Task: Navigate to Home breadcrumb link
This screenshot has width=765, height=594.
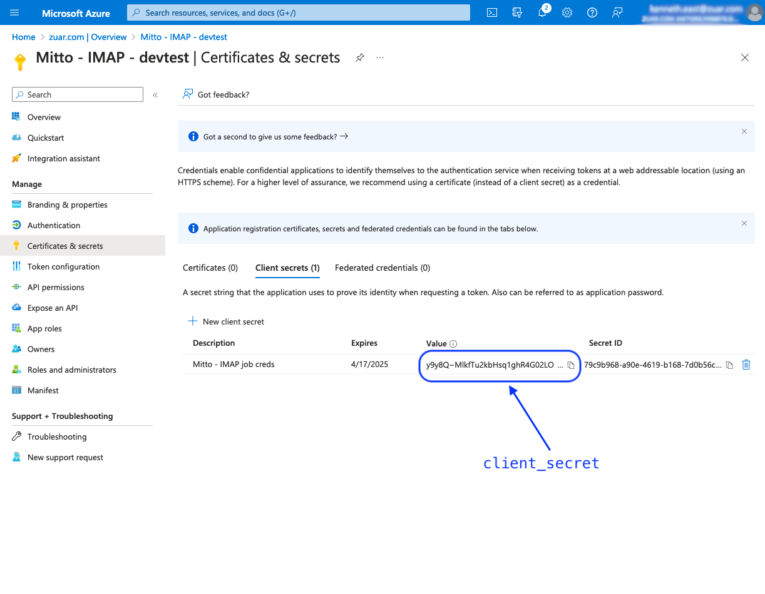Action: click(x=24, y=37)
